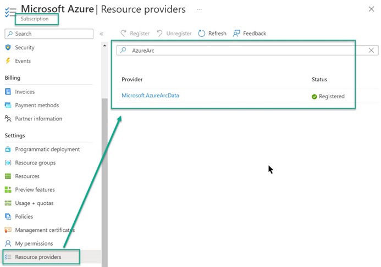Click the Policies icon in Settings

pyautogui.click(x=8, y=217)
